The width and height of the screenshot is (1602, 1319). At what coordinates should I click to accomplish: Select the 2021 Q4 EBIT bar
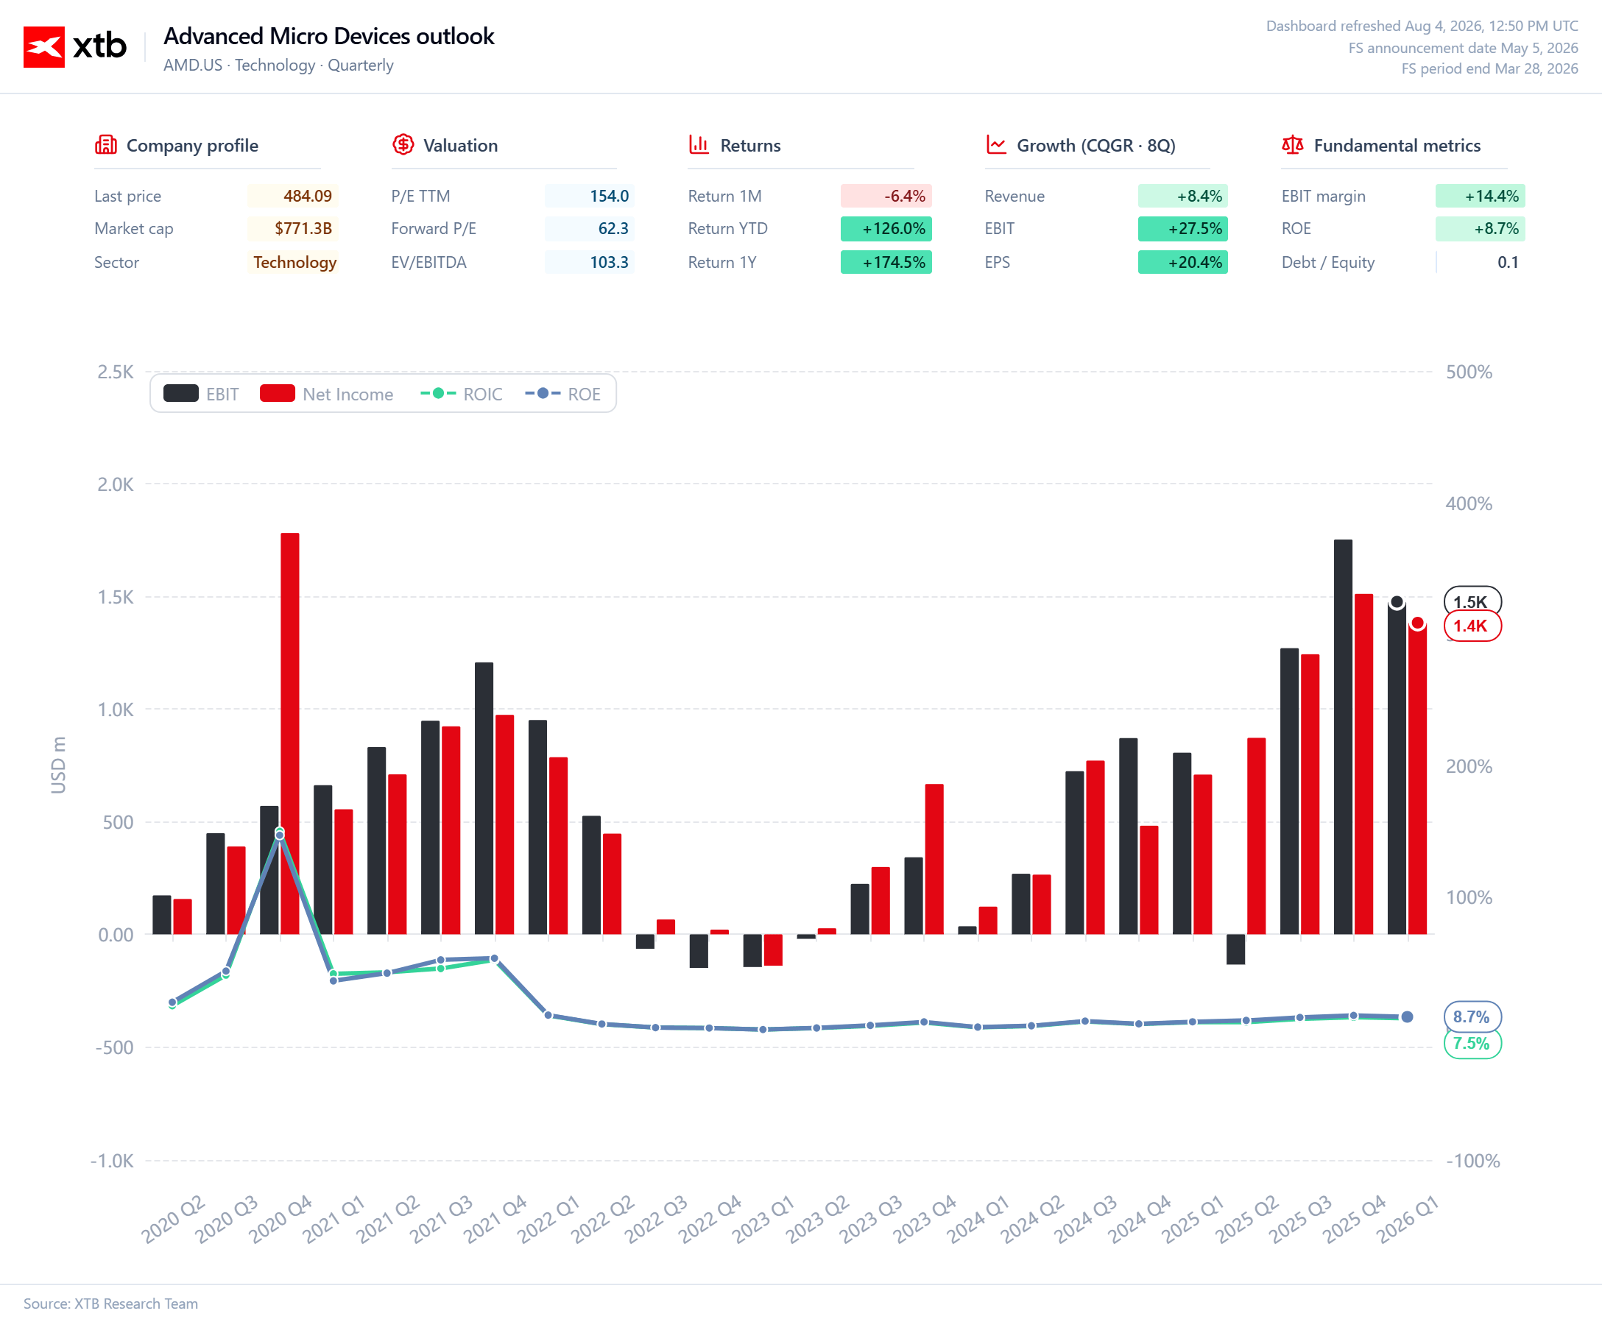(x=484, y=799)
